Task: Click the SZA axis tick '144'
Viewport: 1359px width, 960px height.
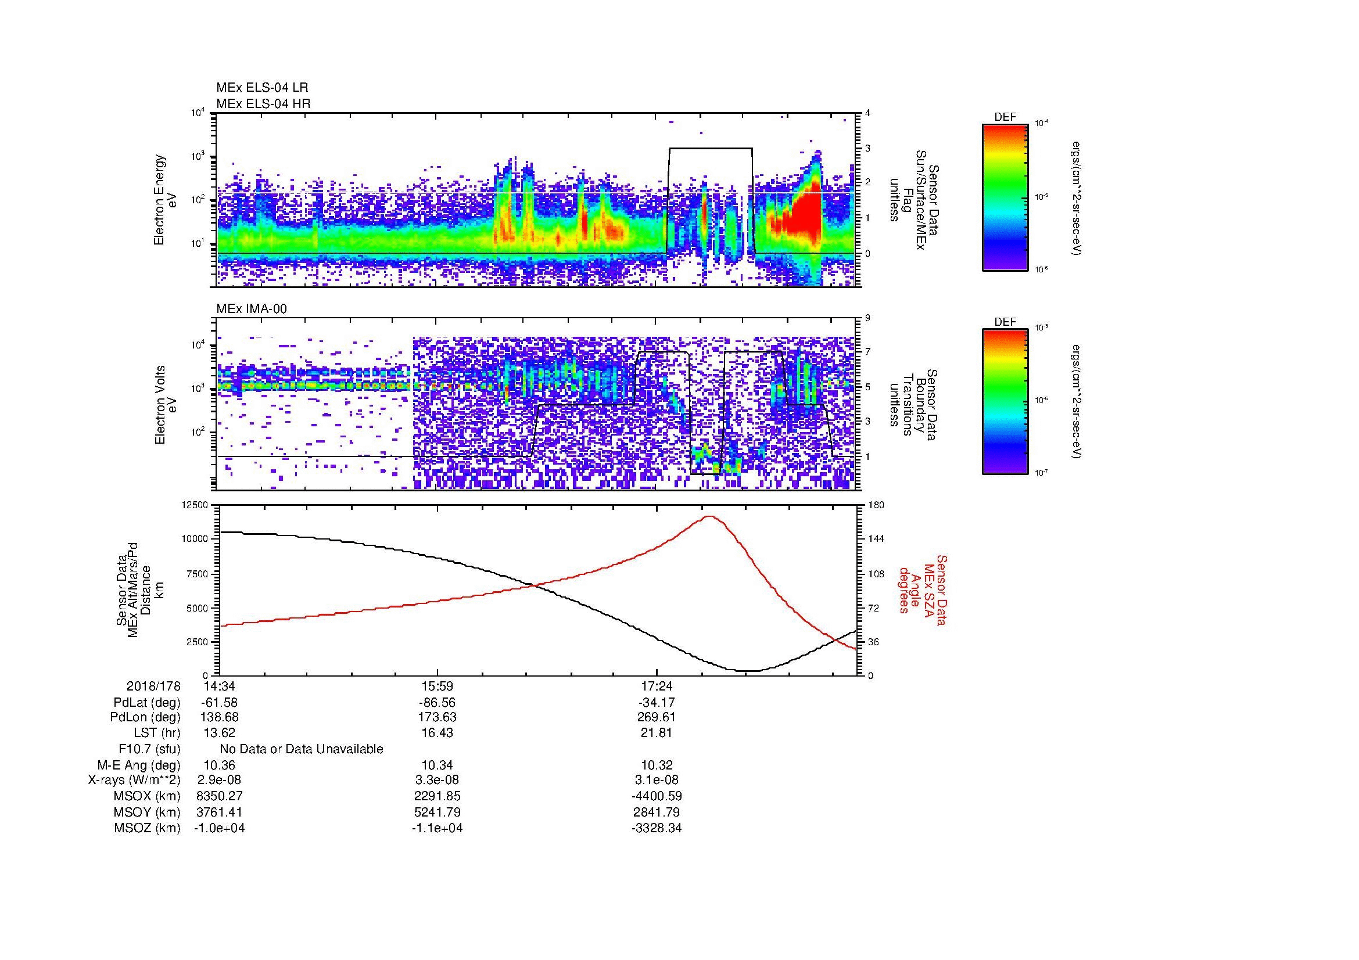Action: point(876,539)
